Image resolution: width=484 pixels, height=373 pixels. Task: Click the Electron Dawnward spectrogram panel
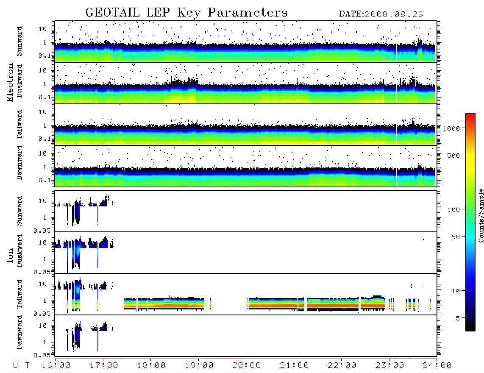pyautogui.click(x=246, y=166)
